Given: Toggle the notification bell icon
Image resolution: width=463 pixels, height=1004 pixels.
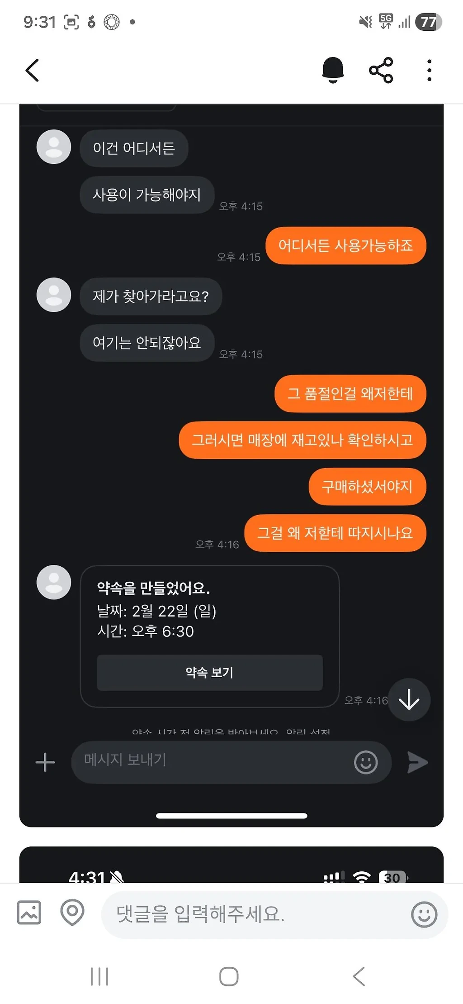Looking at the screenshot, I should click(333, 70).
